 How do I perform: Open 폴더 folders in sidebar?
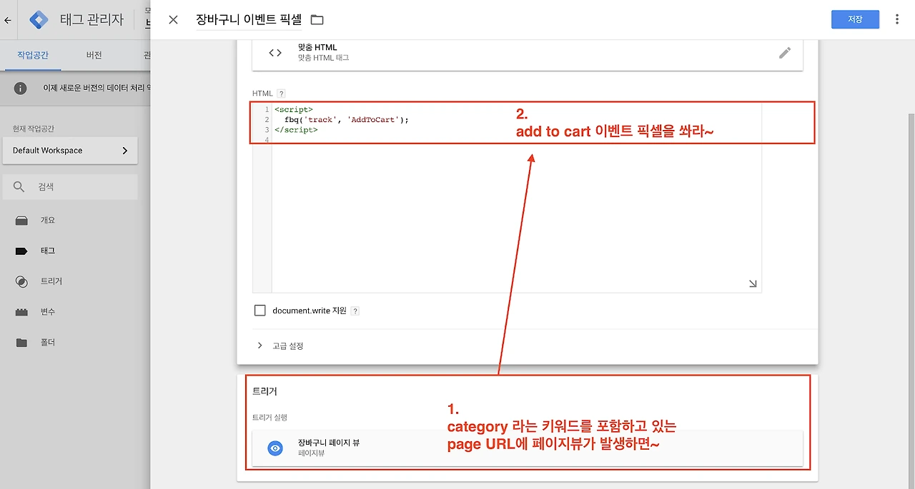[x=47, y=343]
